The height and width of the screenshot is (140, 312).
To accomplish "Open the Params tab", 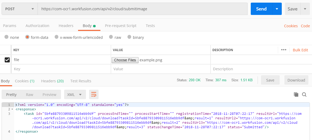I will 9,26.
